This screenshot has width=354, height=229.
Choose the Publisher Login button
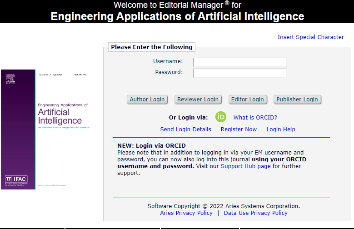coord(297,100)
